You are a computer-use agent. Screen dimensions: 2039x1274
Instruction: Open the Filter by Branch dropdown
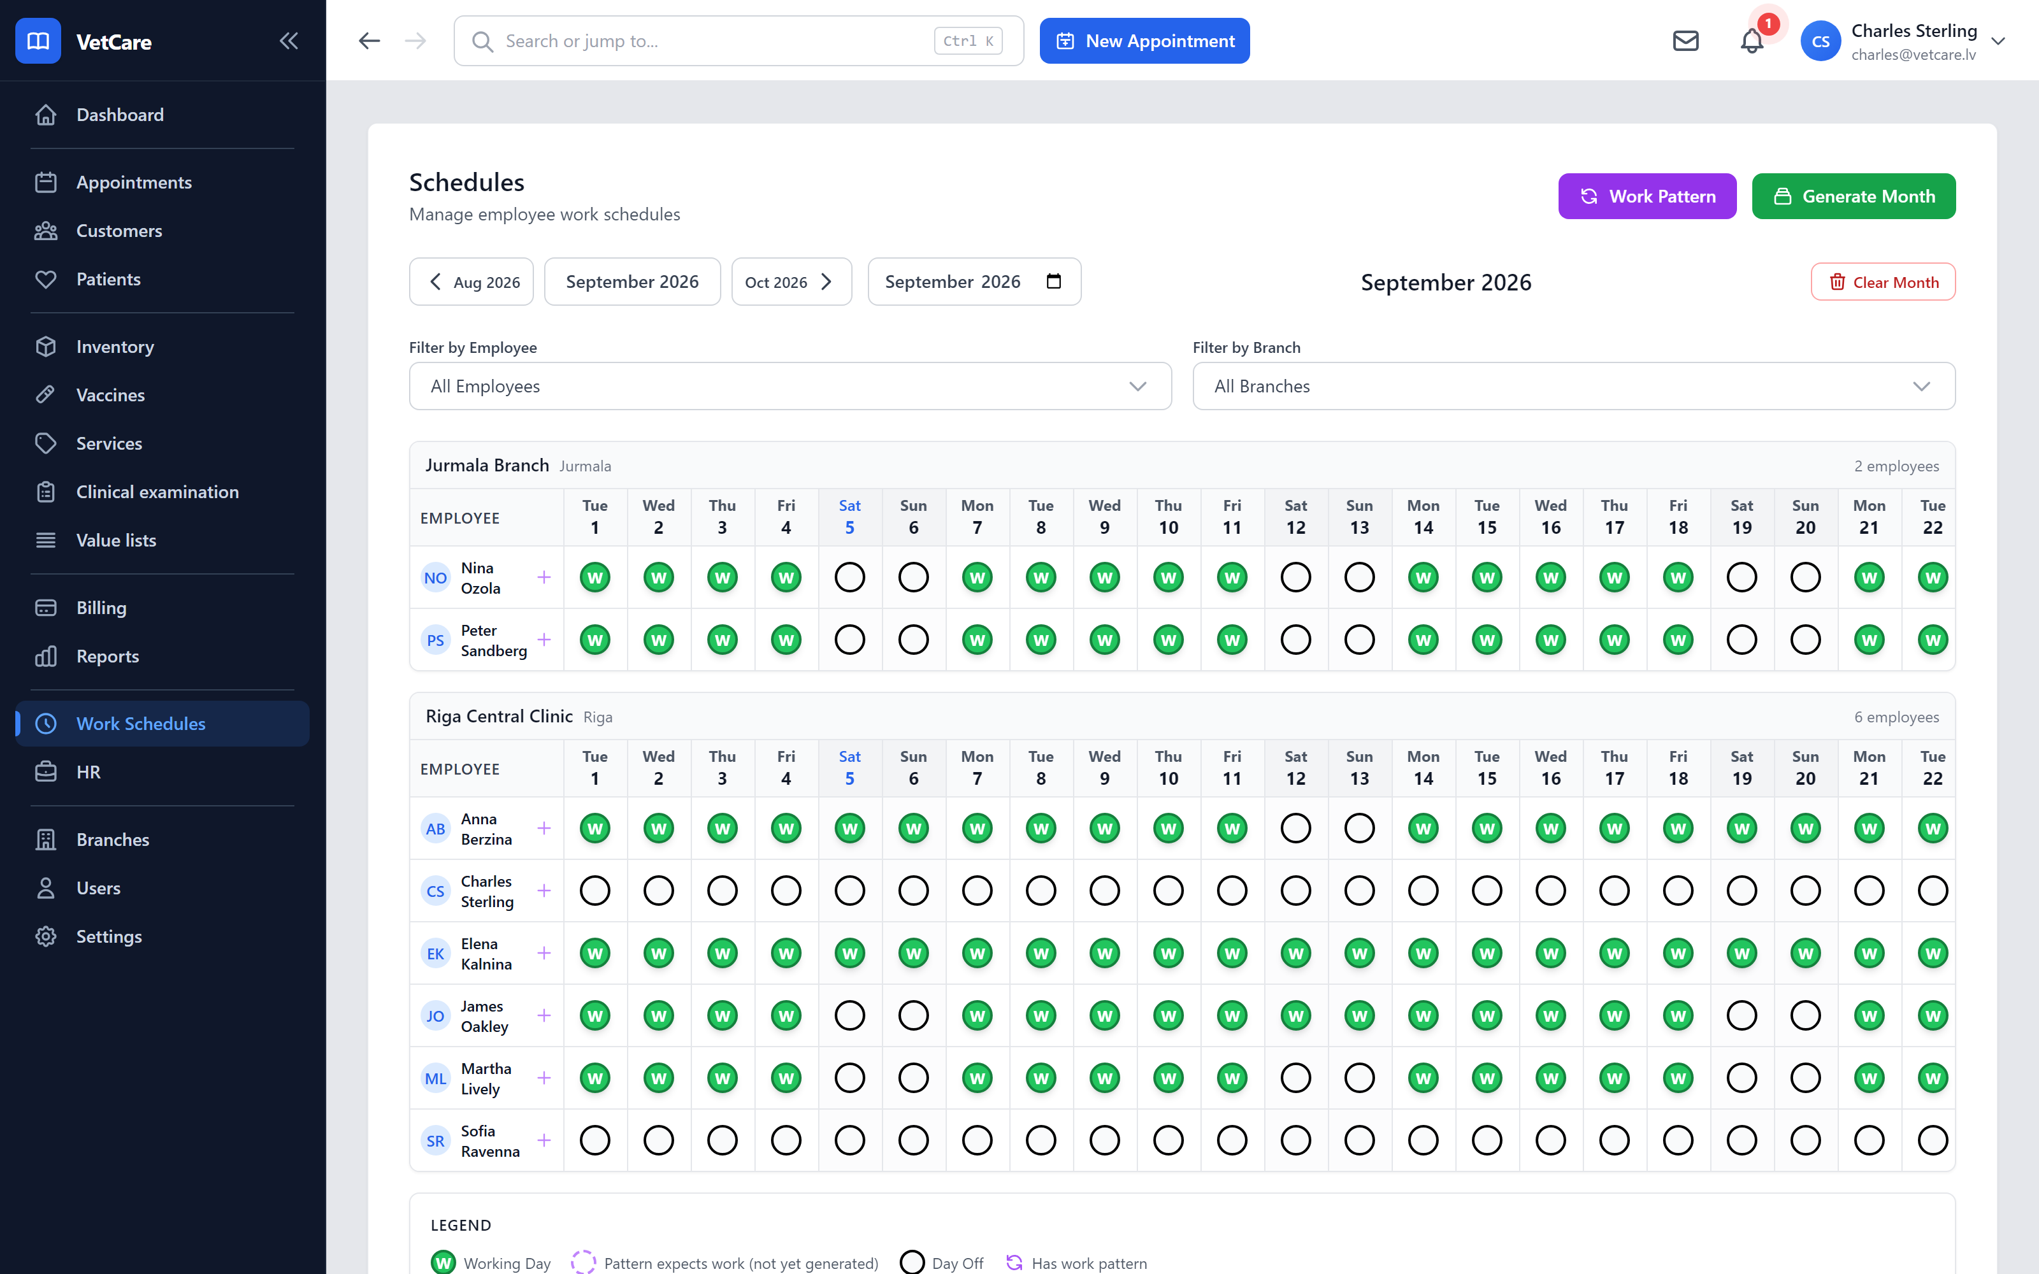pos(1574,386)
